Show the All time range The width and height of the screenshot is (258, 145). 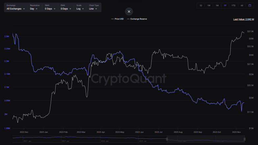coord(242,5)
